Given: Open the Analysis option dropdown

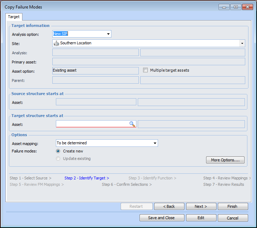Looking at the screenshot, I should click(x=108, y=34).
